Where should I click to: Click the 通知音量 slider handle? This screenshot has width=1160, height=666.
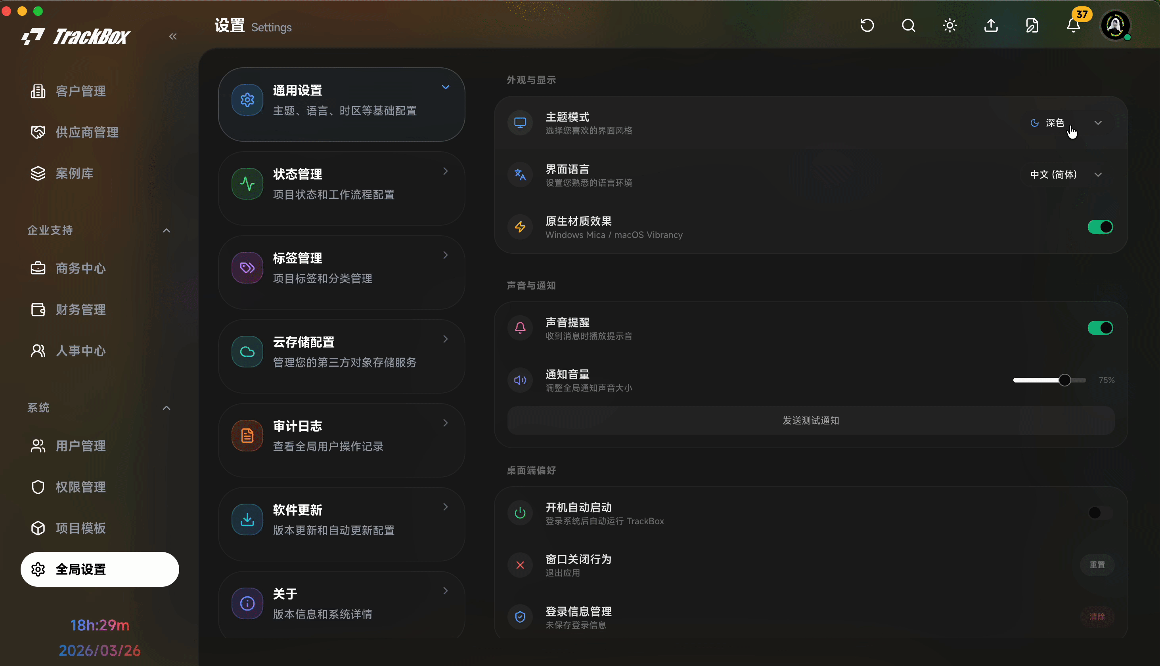1065,380
